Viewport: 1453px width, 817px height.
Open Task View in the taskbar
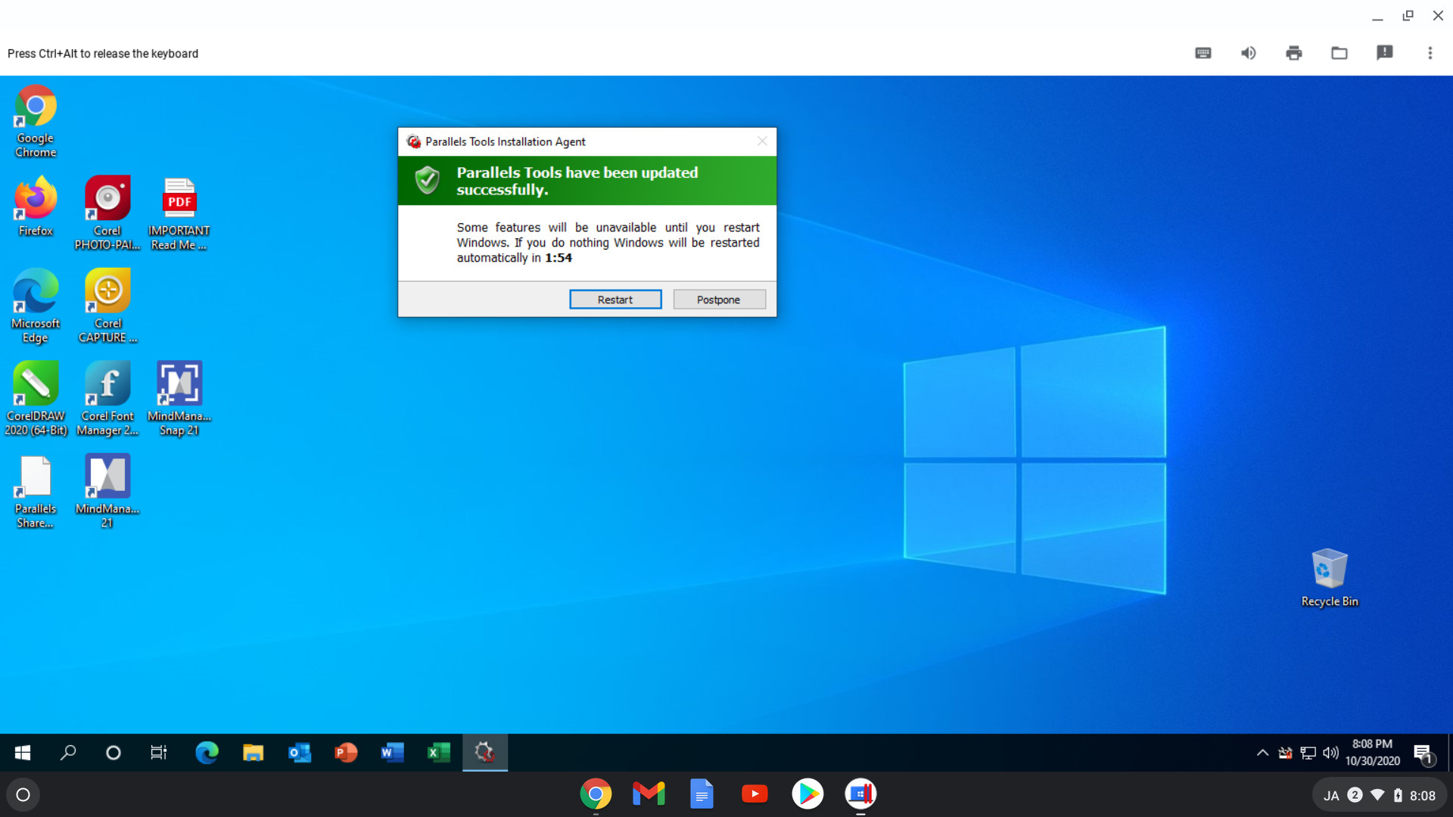159,753
